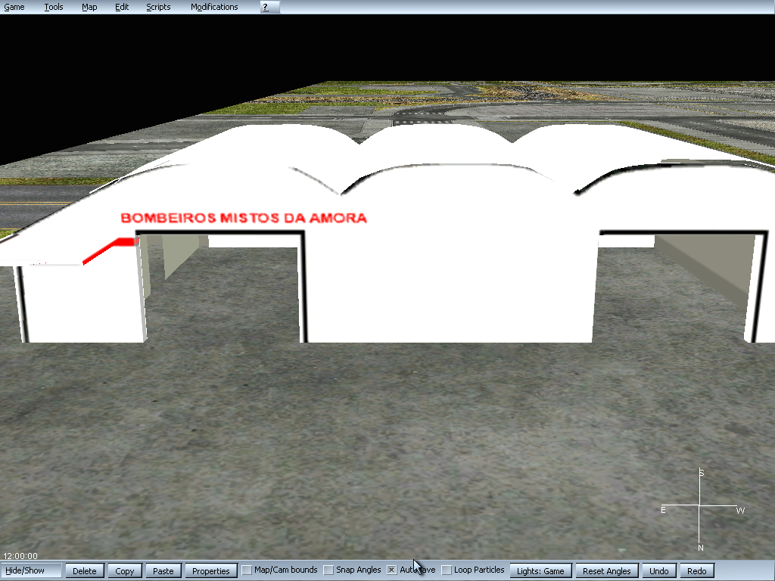775x581 pixels.
Task: Click the Hide/Show button
Action: point(31,570)
